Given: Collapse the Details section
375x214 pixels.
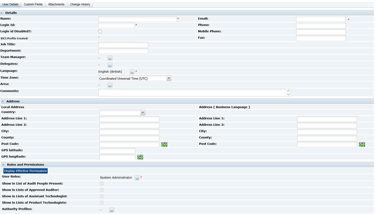Looking at the screenshot, I should point(1,13).
